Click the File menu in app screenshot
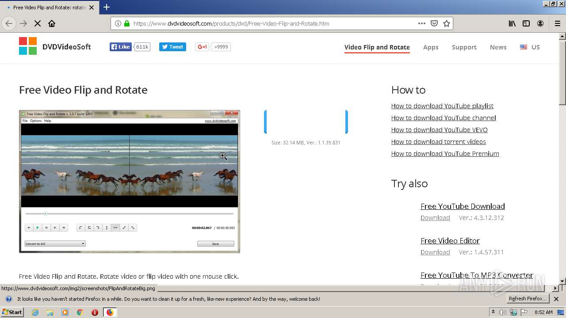566x318 pixels. [x=25, y=121]
